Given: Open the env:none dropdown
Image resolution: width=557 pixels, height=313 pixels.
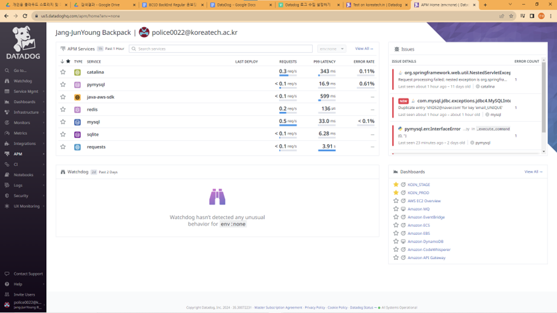Looking at the screenshot, I should coord(331,49).
